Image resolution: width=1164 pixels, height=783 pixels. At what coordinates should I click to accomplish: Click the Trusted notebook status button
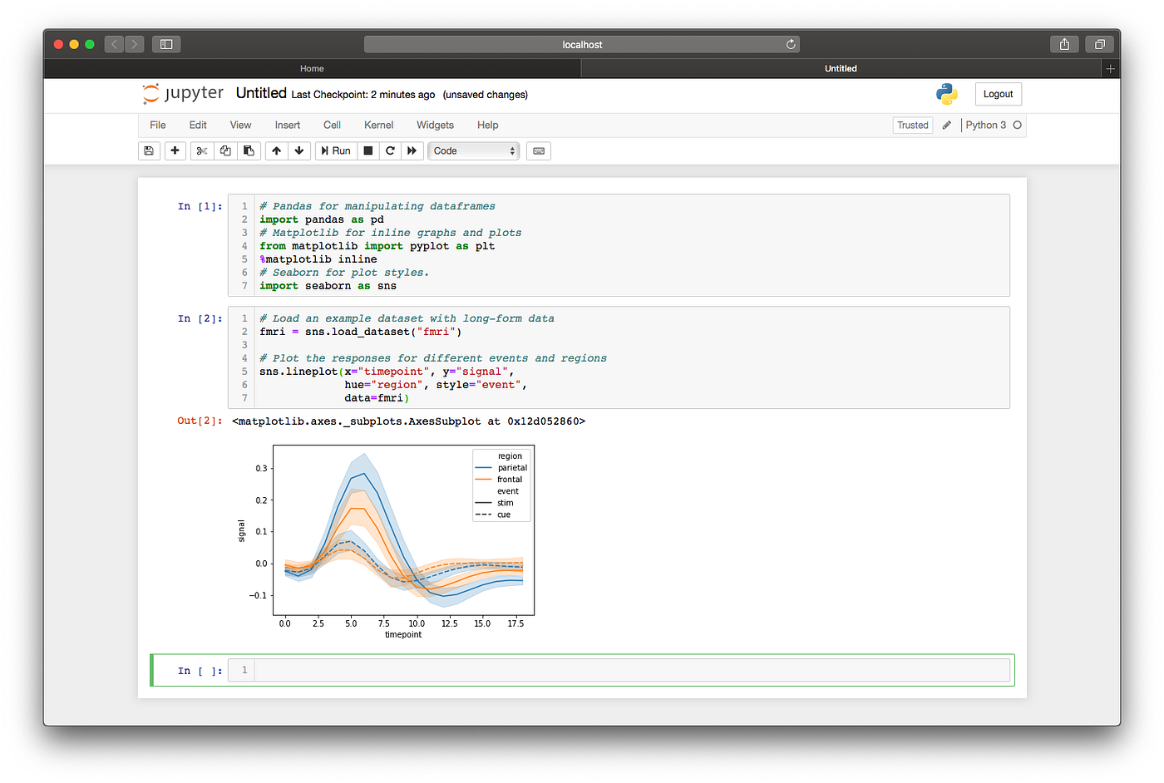pyautogui.click(x=912, y=125)
